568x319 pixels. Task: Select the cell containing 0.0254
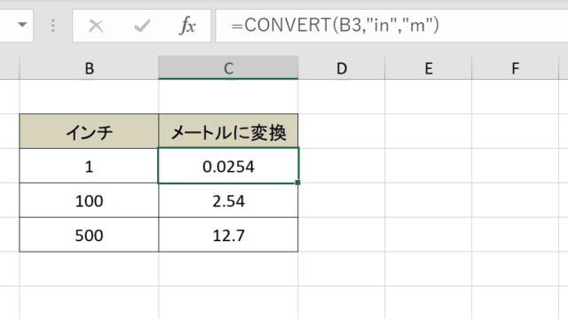(228, 166)
